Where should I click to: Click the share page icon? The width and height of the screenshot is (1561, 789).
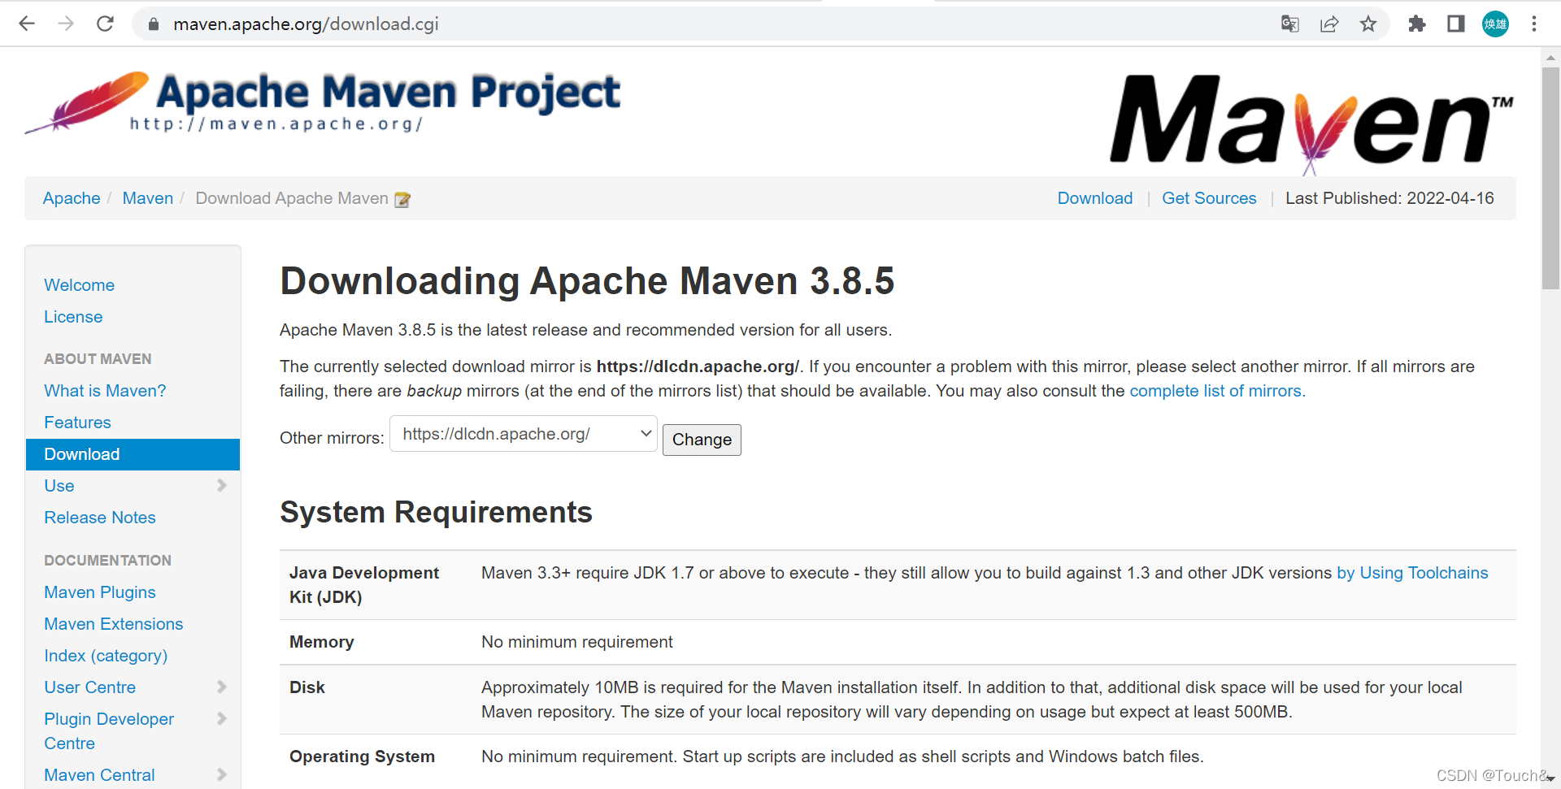[1329, 24]
